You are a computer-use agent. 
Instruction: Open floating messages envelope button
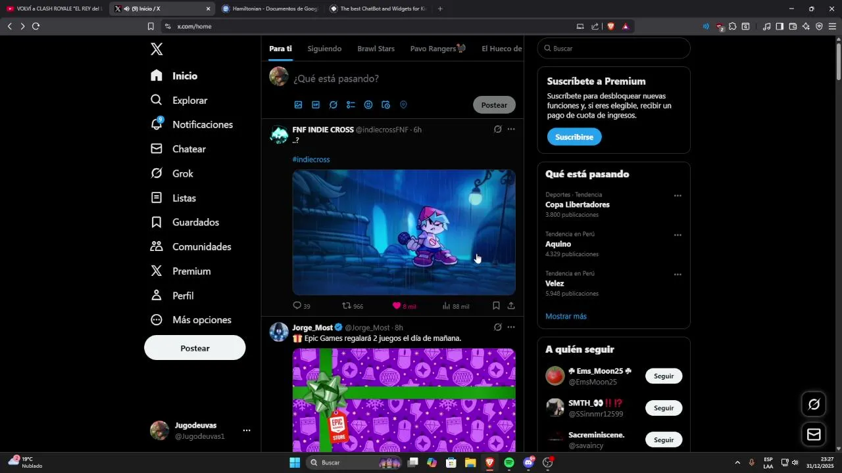814,434
